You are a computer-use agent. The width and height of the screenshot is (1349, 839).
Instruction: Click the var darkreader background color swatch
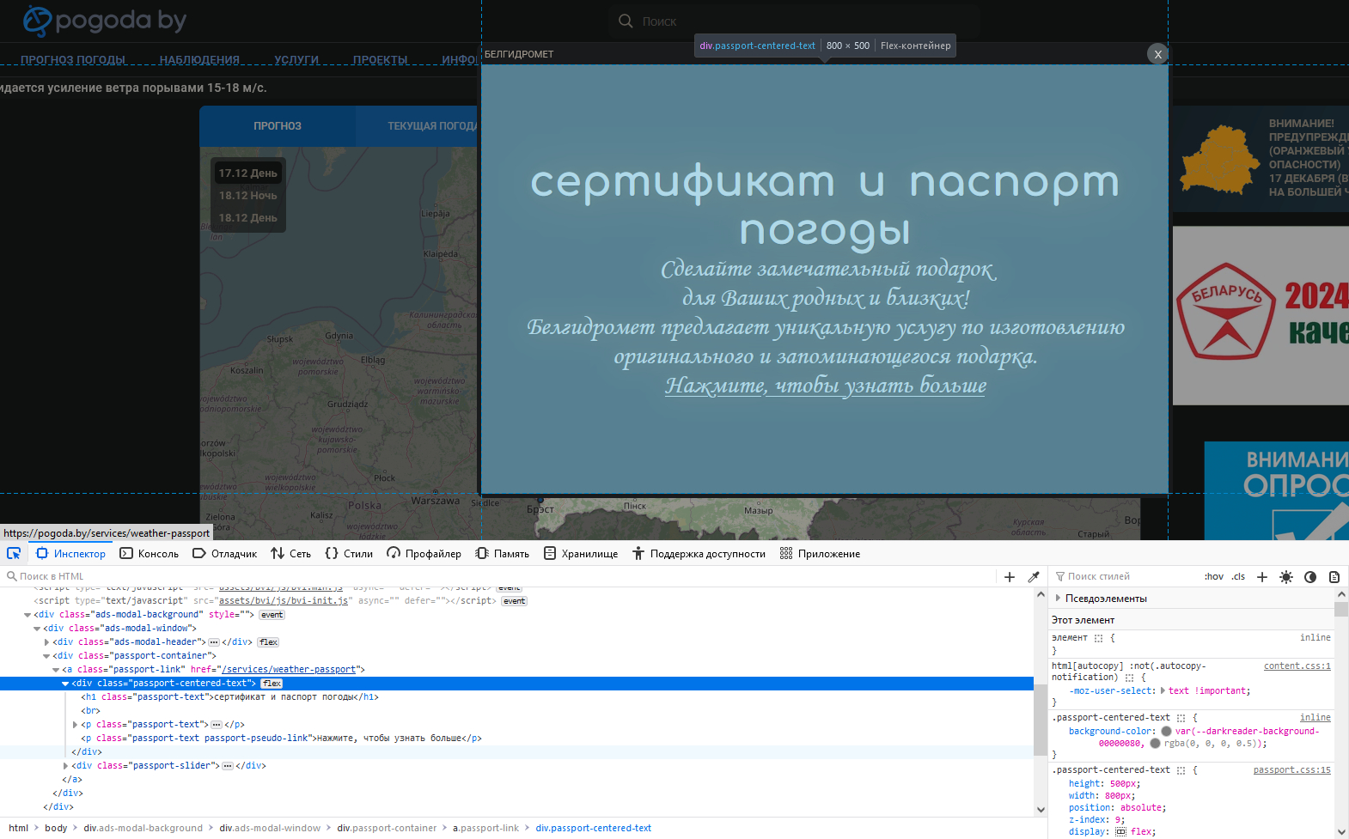1166,732
